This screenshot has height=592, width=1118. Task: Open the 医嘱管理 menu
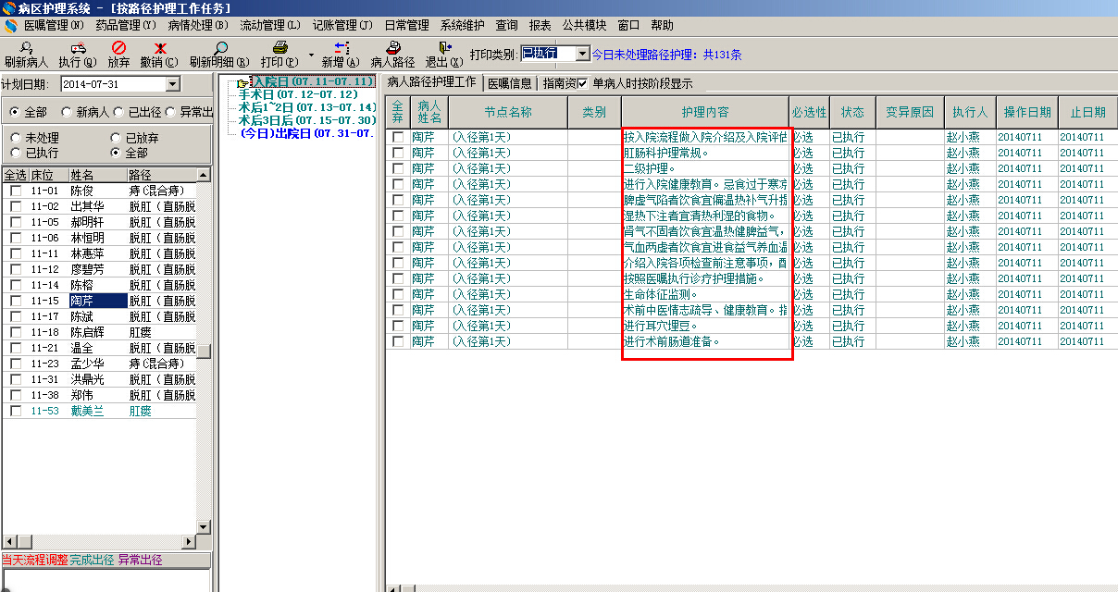pos(53,25)
